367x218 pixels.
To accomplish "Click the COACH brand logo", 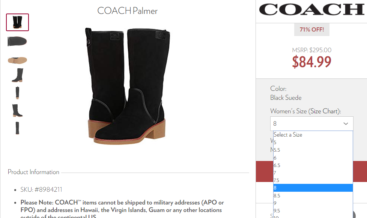I will tap(311, 9).
